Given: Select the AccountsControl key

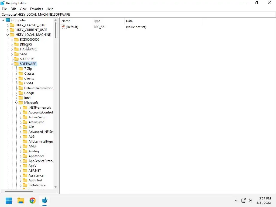Looking at the screenshot, I should pos(41,112).
